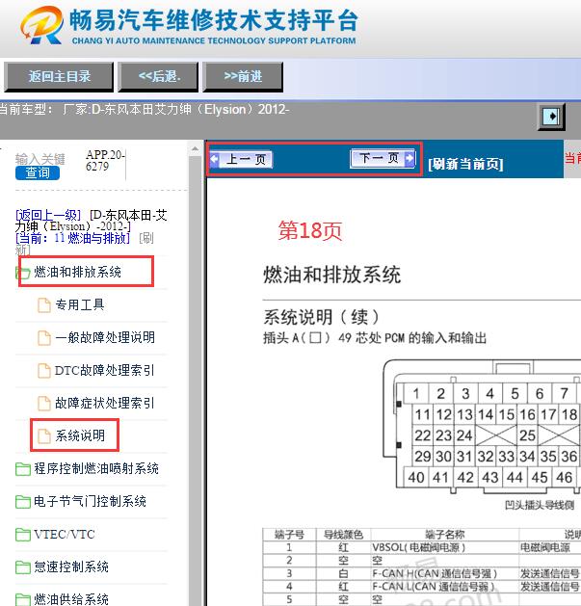Go to previous page with 上一页
This screenshot has height=606, width=581.
[x=241, y=159]
